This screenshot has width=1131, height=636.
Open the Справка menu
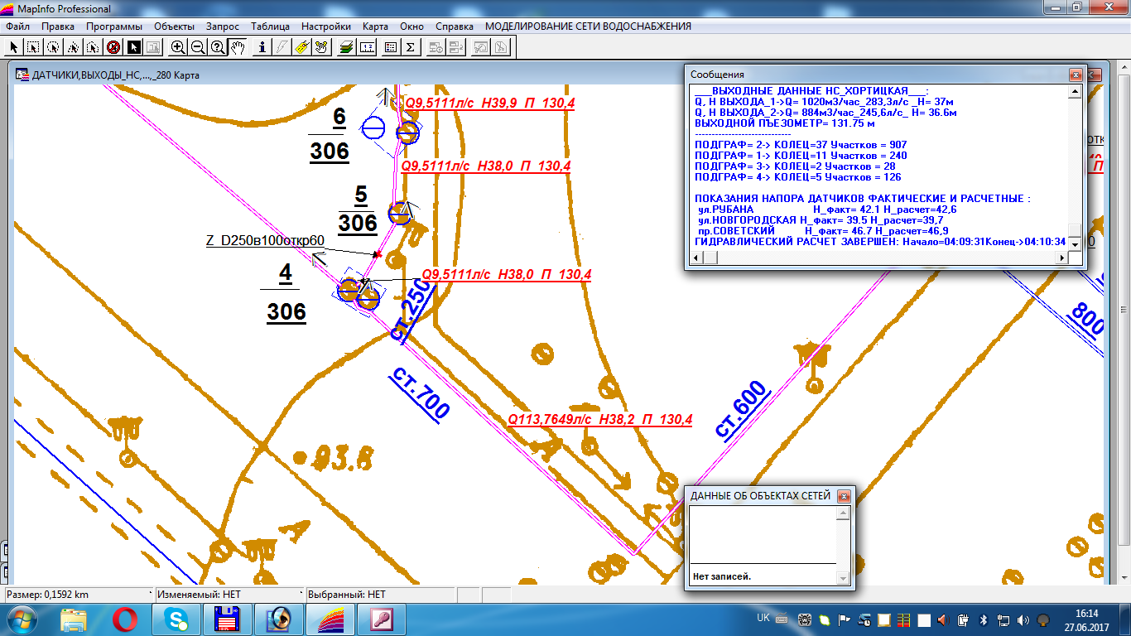tap(455, 26)
